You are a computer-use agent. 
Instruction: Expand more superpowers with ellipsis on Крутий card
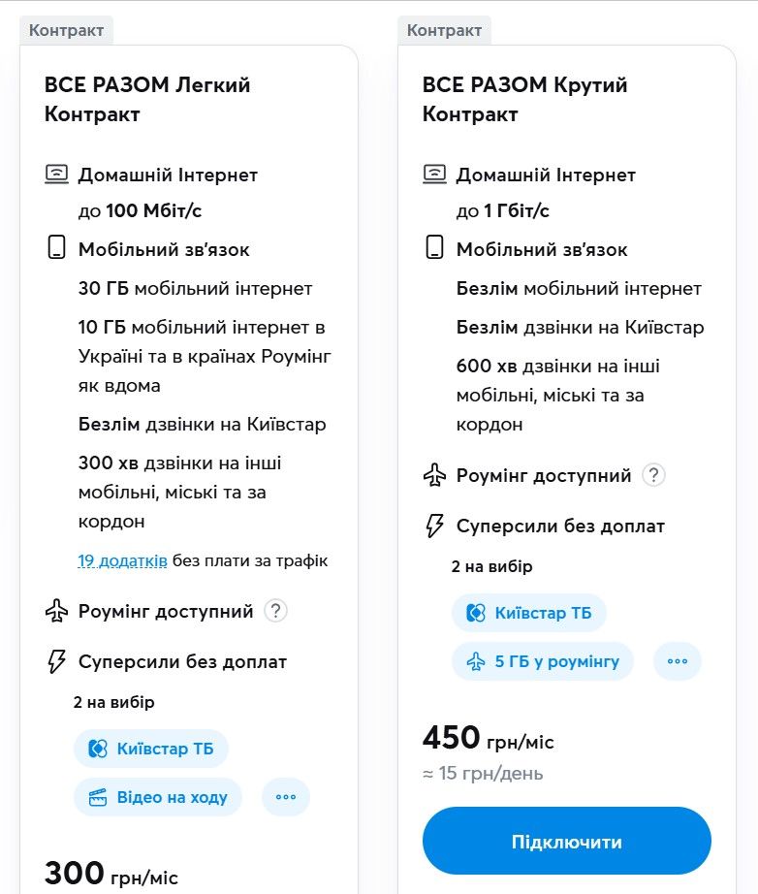678,660
